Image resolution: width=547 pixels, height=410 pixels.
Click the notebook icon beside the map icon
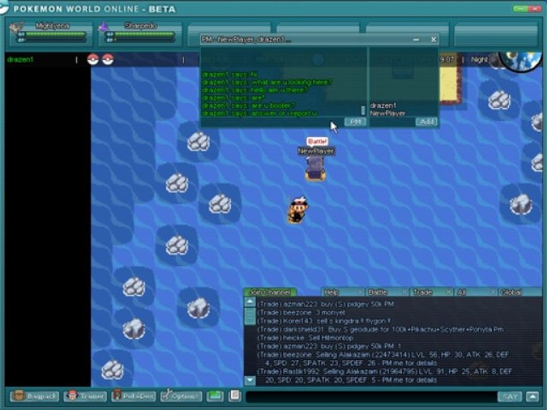tap(235, 396)
